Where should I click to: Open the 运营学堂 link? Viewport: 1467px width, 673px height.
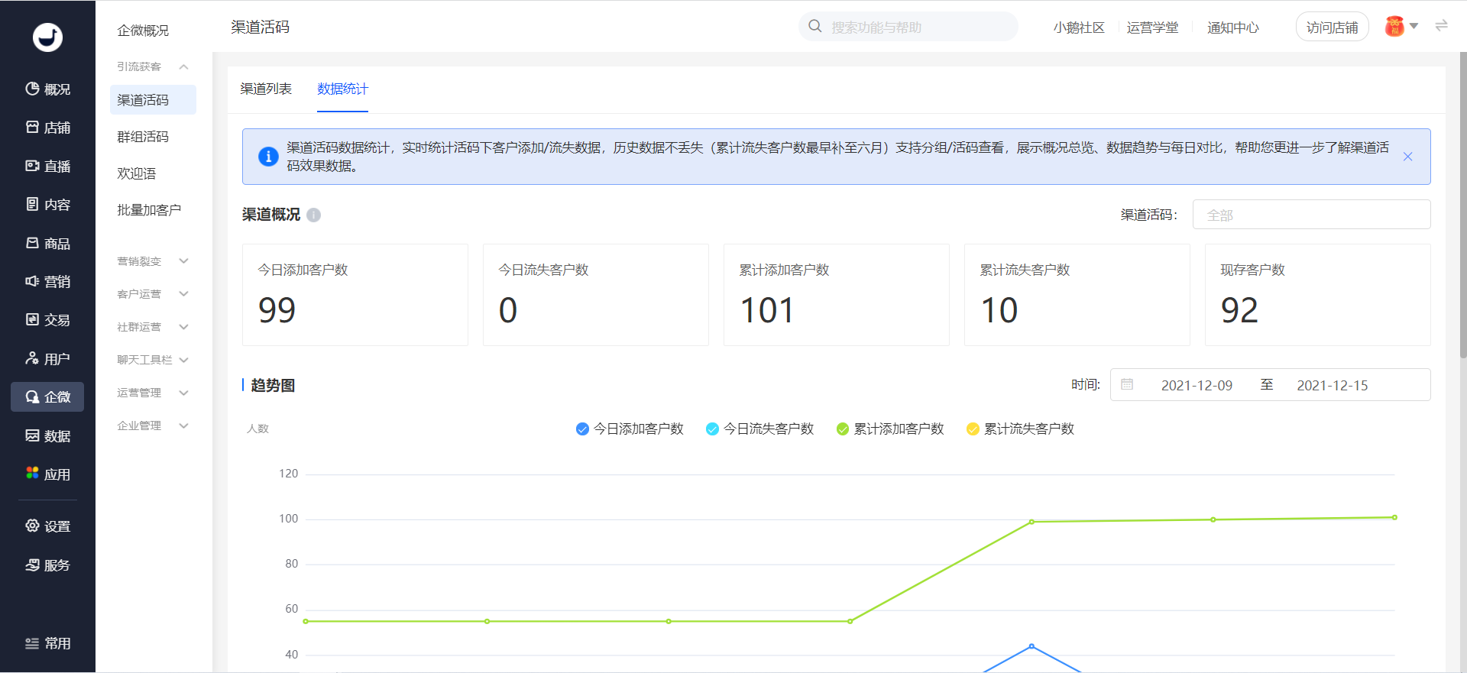point(1152,28)
